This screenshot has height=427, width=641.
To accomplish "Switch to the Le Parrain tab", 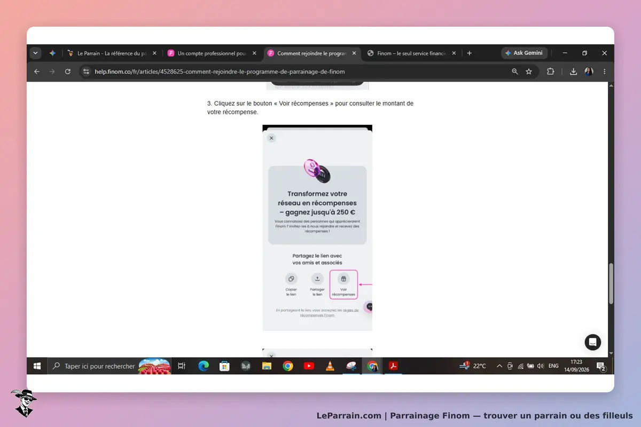I will [112, 53].
